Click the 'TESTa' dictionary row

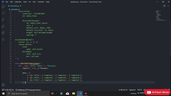click(x=54, y=75)
